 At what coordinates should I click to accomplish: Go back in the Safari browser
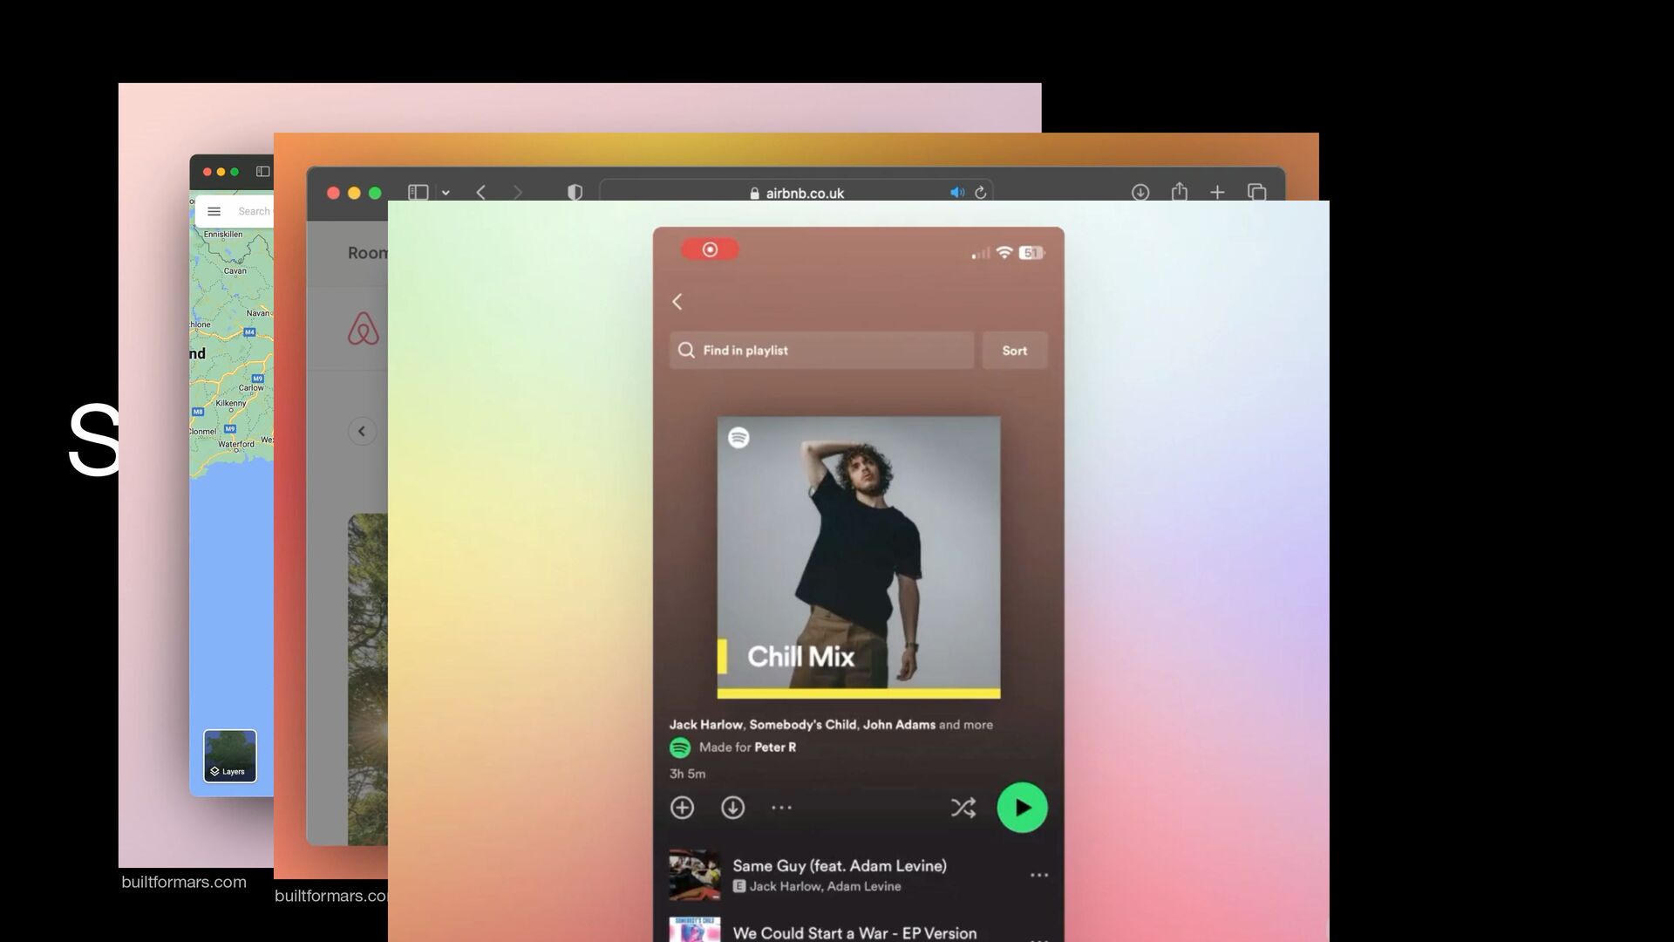click(480, 192)
